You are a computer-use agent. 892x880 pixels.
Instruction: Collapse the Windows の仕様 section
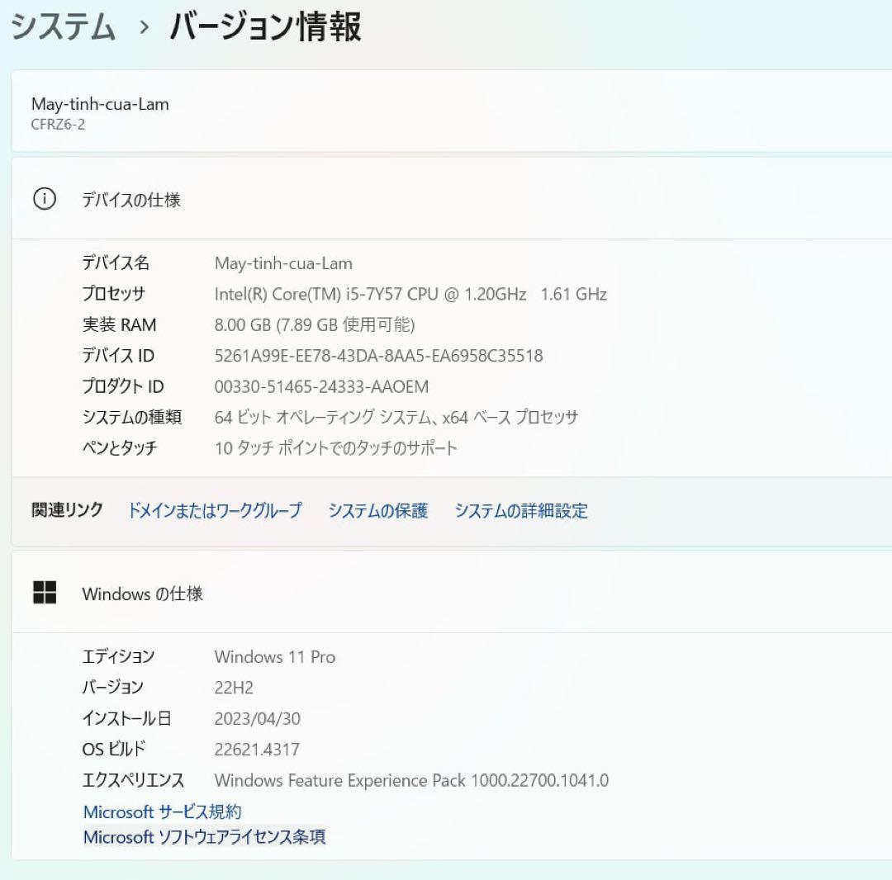140,593
